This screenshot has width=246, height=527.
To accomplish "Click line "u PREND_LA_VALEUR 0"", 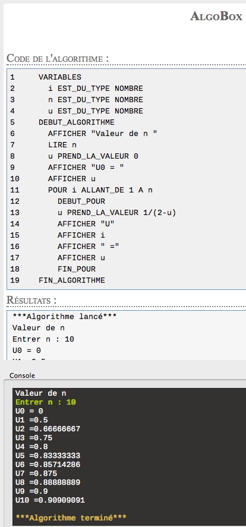I will coord(93,156).
